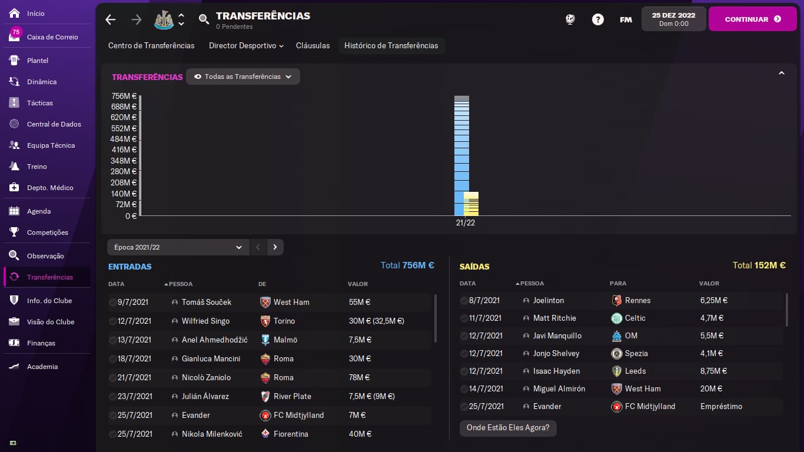Open the Finanças icon
Image resolution: width=804 pixels, height=452 pixels.
[x=15, y=343]
